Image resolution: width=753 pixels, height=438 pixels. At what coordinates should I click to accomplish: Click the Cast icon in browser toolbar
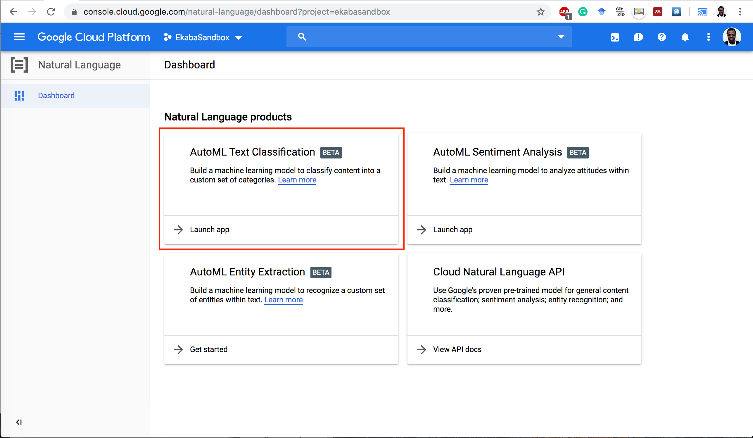[x=702, y=12]
